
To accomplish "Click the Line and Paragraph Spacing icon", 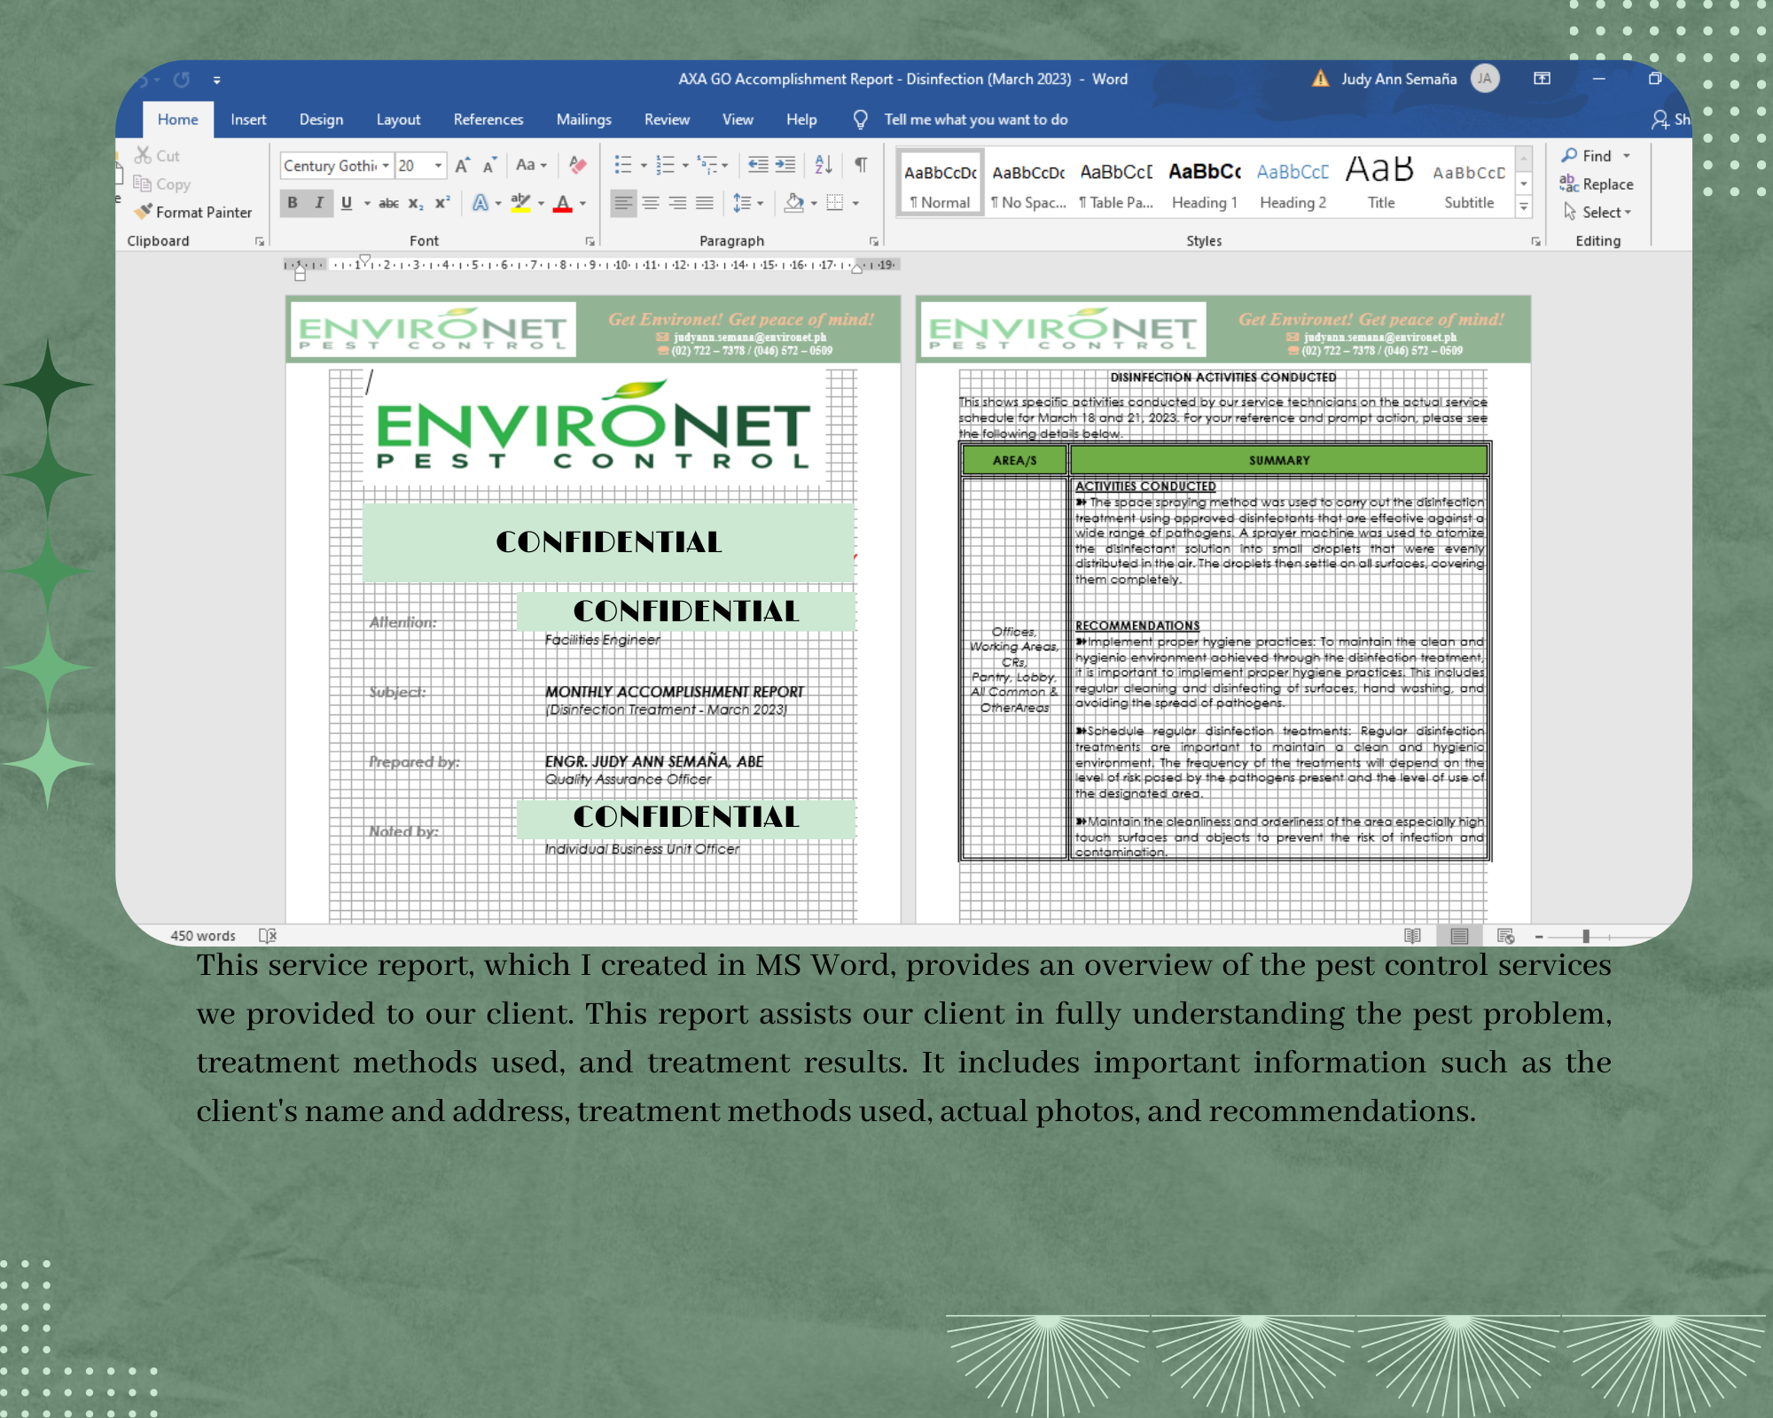I will tap(742, 203).
